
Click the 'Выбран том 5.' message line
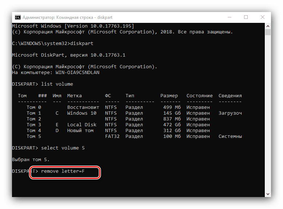31,160
